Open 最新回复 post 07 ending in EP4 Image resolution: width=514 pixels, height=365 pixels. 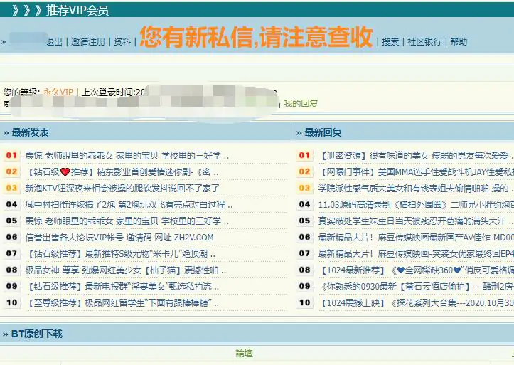click(416, 254)
